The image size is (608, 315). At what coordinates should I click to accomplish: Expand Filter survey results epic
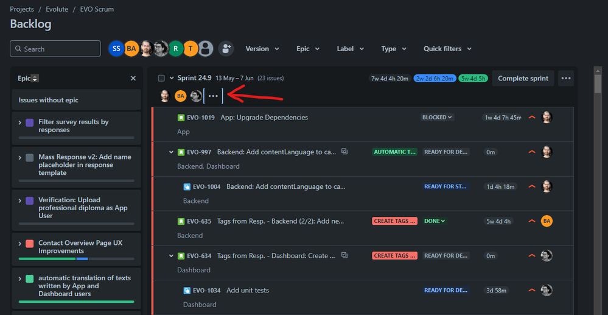pos(19,122)
